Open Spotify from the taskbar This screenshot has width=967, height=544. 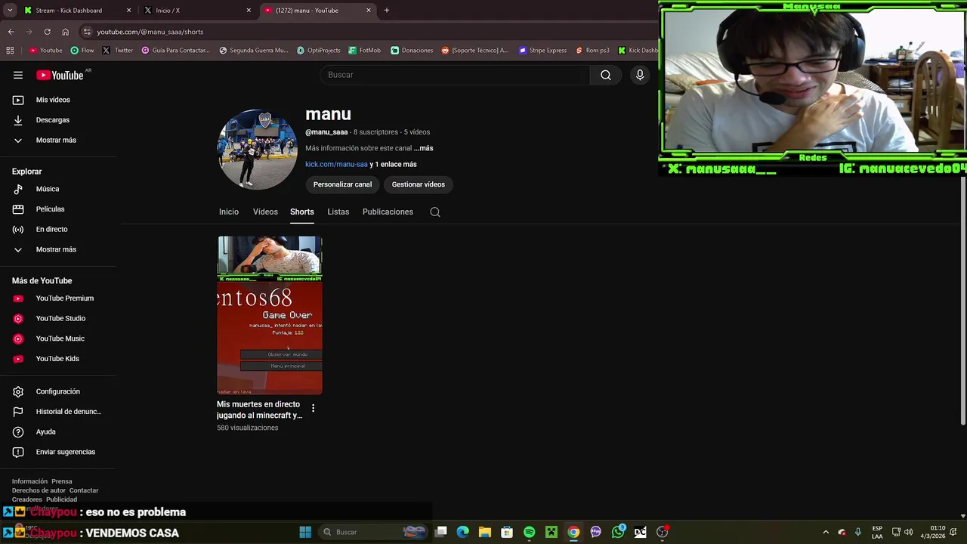point(529,532)
